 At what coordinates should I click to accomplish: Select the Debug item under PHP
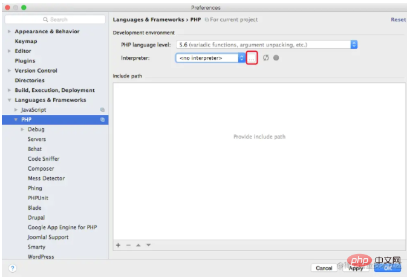pyautogui.click(x=36, y=129)
